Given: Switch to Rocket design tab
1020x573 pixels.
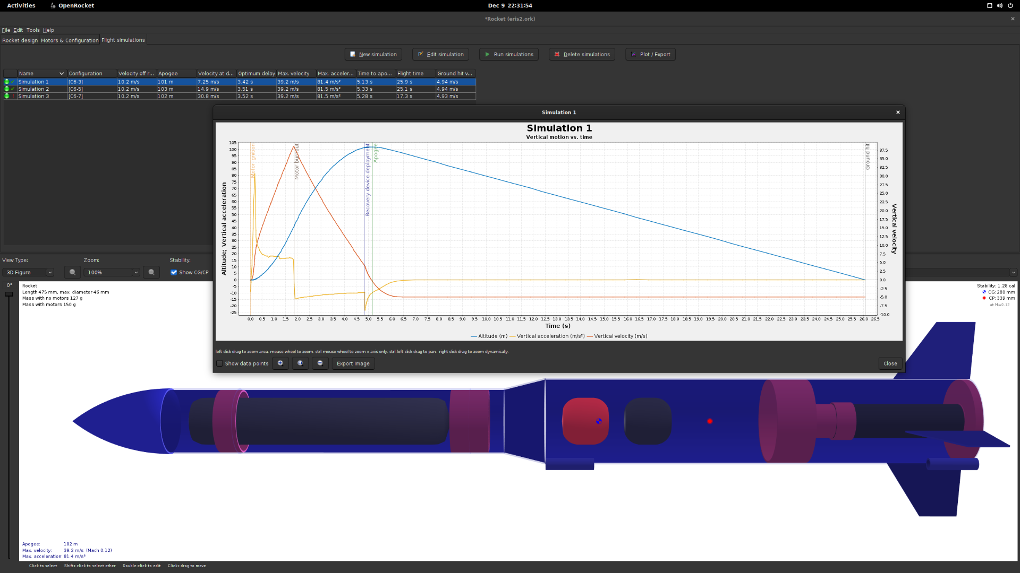Looking at the screenshot, I should click(x=20, y=40).
